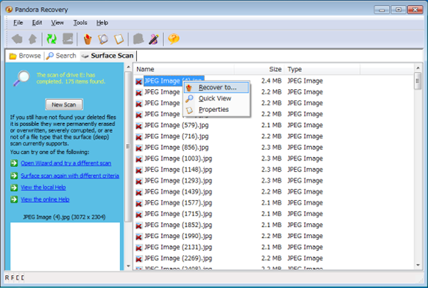Click the deleted file icon for JPEG Image (579).jpg
This screenshot has height=288, width=428.
pyautogui.click(x=139, y=125)
